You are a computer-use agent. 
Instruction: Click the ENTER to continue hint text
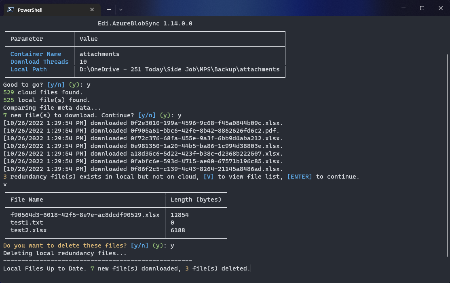click(300, 176)
